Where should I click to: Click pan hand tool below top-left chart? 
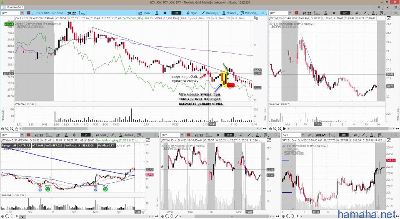click(x=16, y=128)
